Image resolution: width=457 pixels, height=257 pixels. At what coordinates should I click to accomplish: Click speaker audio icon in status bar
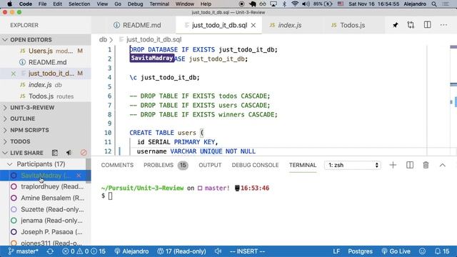coord(218,251)
